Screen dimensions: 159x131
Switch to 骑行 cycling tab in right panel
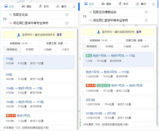click(141, 4)
